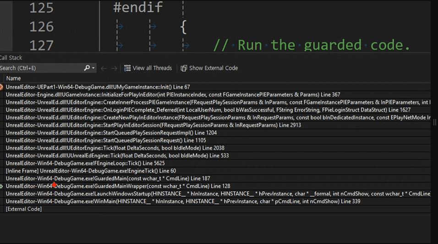Select the Call Stack panel title
This screenshot has width=438, height=244.
pos(11,58)
